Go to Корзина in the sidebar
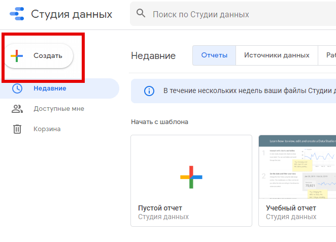336x242 pixels. click(x=47, y=129)
